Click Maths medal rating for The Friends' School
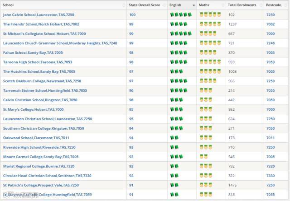The width and height of the screenshot is (290, 201). pyautogui.click(x=210, y=24)
